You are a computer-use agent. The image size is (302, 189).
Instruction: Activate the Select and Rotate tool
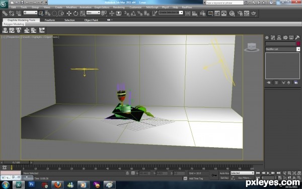[75, 13]
